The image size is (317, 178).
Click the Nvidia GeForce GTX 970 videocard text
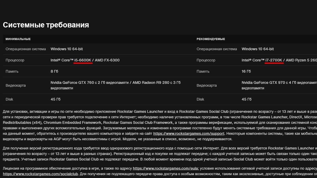pos(264,82)
